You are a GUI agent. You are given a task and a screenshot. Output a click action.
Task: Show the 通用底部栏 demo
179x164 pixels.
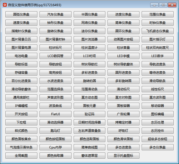pyautogui.click(x=21, y=98)
